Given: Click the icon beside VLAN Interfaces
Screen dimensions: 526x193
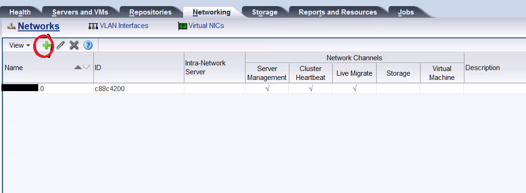Looking at the screenshot, I should (x=93, y=26).
